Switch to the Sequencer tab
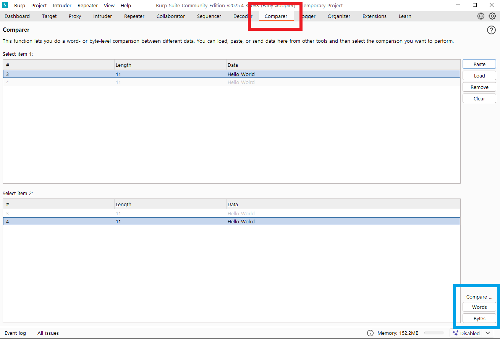 coord(209,16)
